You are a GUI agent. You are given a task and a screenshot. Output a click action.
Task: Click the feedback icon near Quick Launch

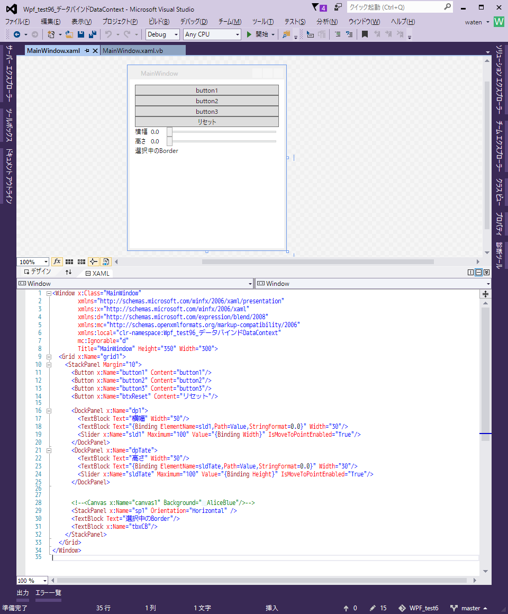coord(338,7)
